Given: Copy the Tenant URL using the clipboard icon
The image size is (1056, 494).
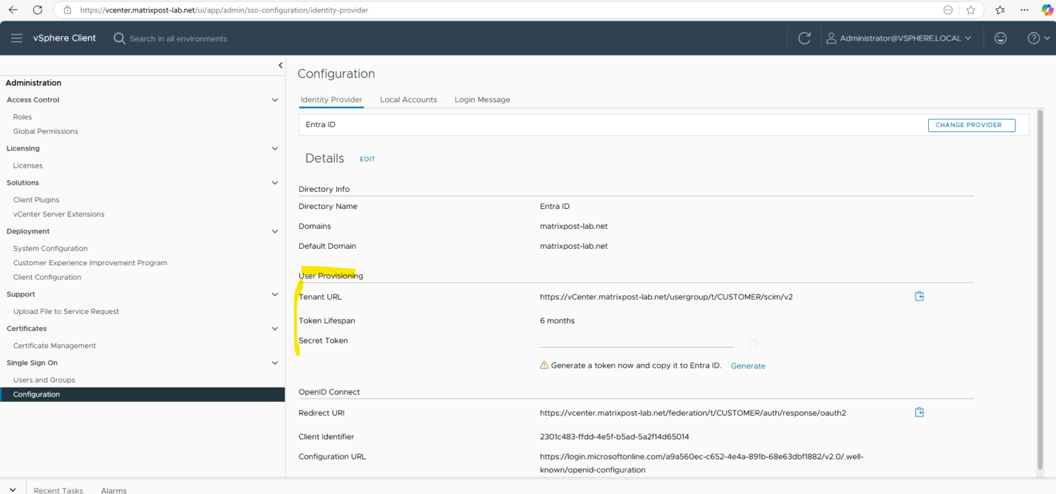Looking at the screenshot, I should [x=919, y=296].
